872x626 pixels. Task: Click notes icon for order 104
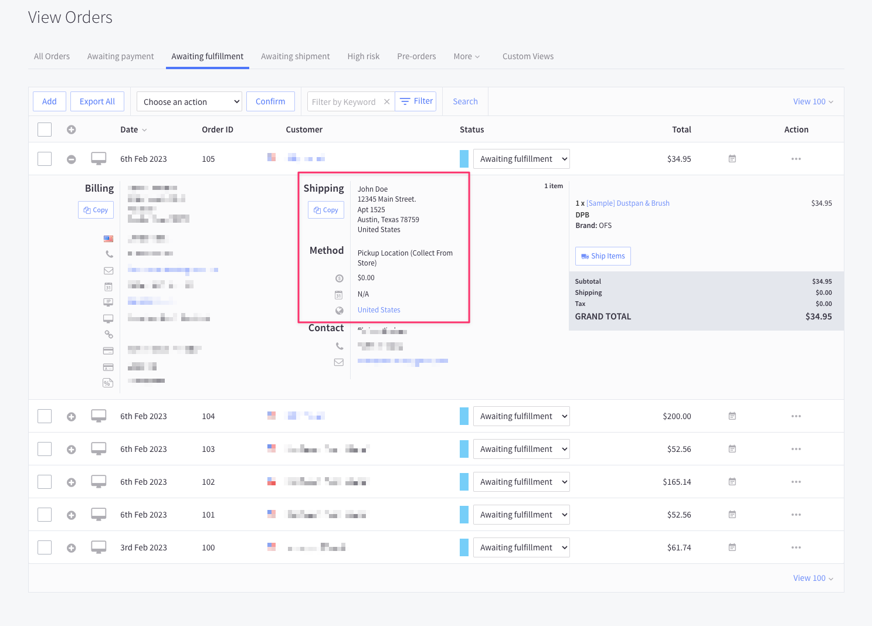click(x=732, y=416)
